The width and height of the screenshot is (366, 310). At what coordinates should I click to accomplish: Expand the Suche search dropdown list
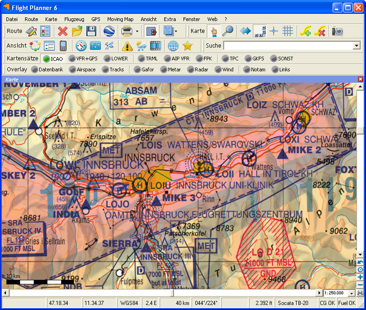tap(356, 46)
